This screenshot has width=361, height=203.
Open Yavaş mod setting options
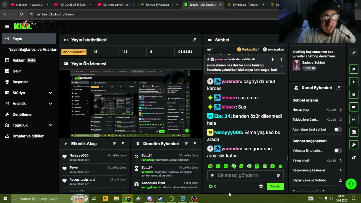coord(317,160)
